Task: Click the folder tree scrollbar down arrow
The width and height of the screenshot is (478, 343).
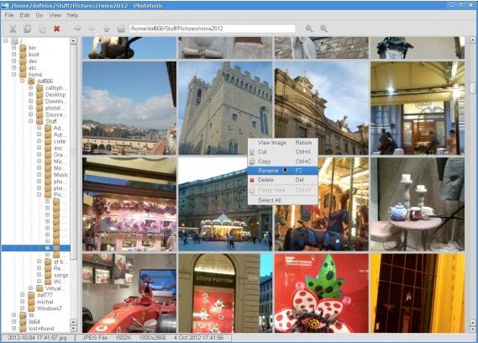Action: [73, 329]
